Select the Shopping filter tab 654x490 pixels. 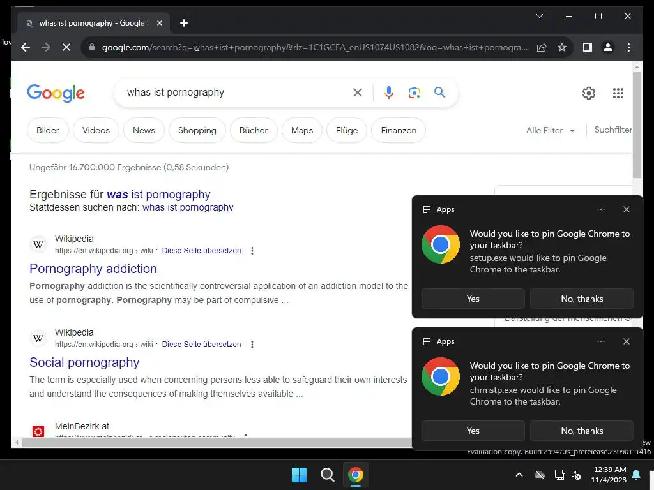click(x=197, y=130)
